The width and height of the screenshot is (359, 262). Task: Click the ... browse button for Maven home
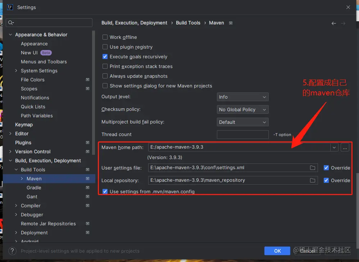tap(345, 148)
